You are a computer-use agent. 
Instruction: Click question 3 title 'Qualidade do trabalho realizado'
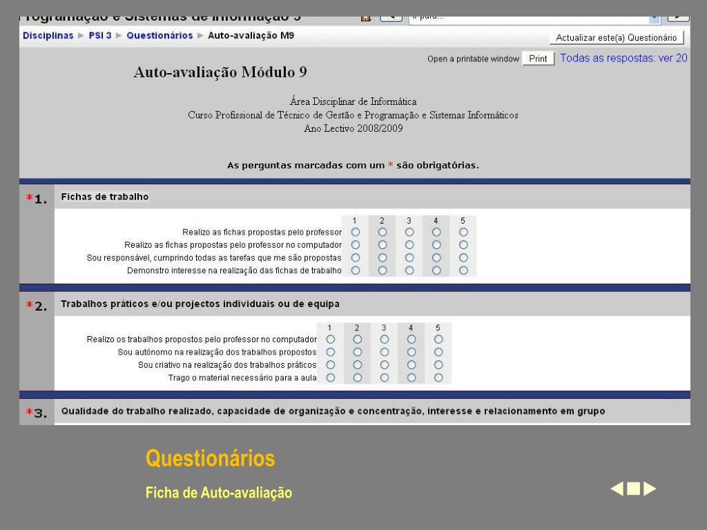333,411
